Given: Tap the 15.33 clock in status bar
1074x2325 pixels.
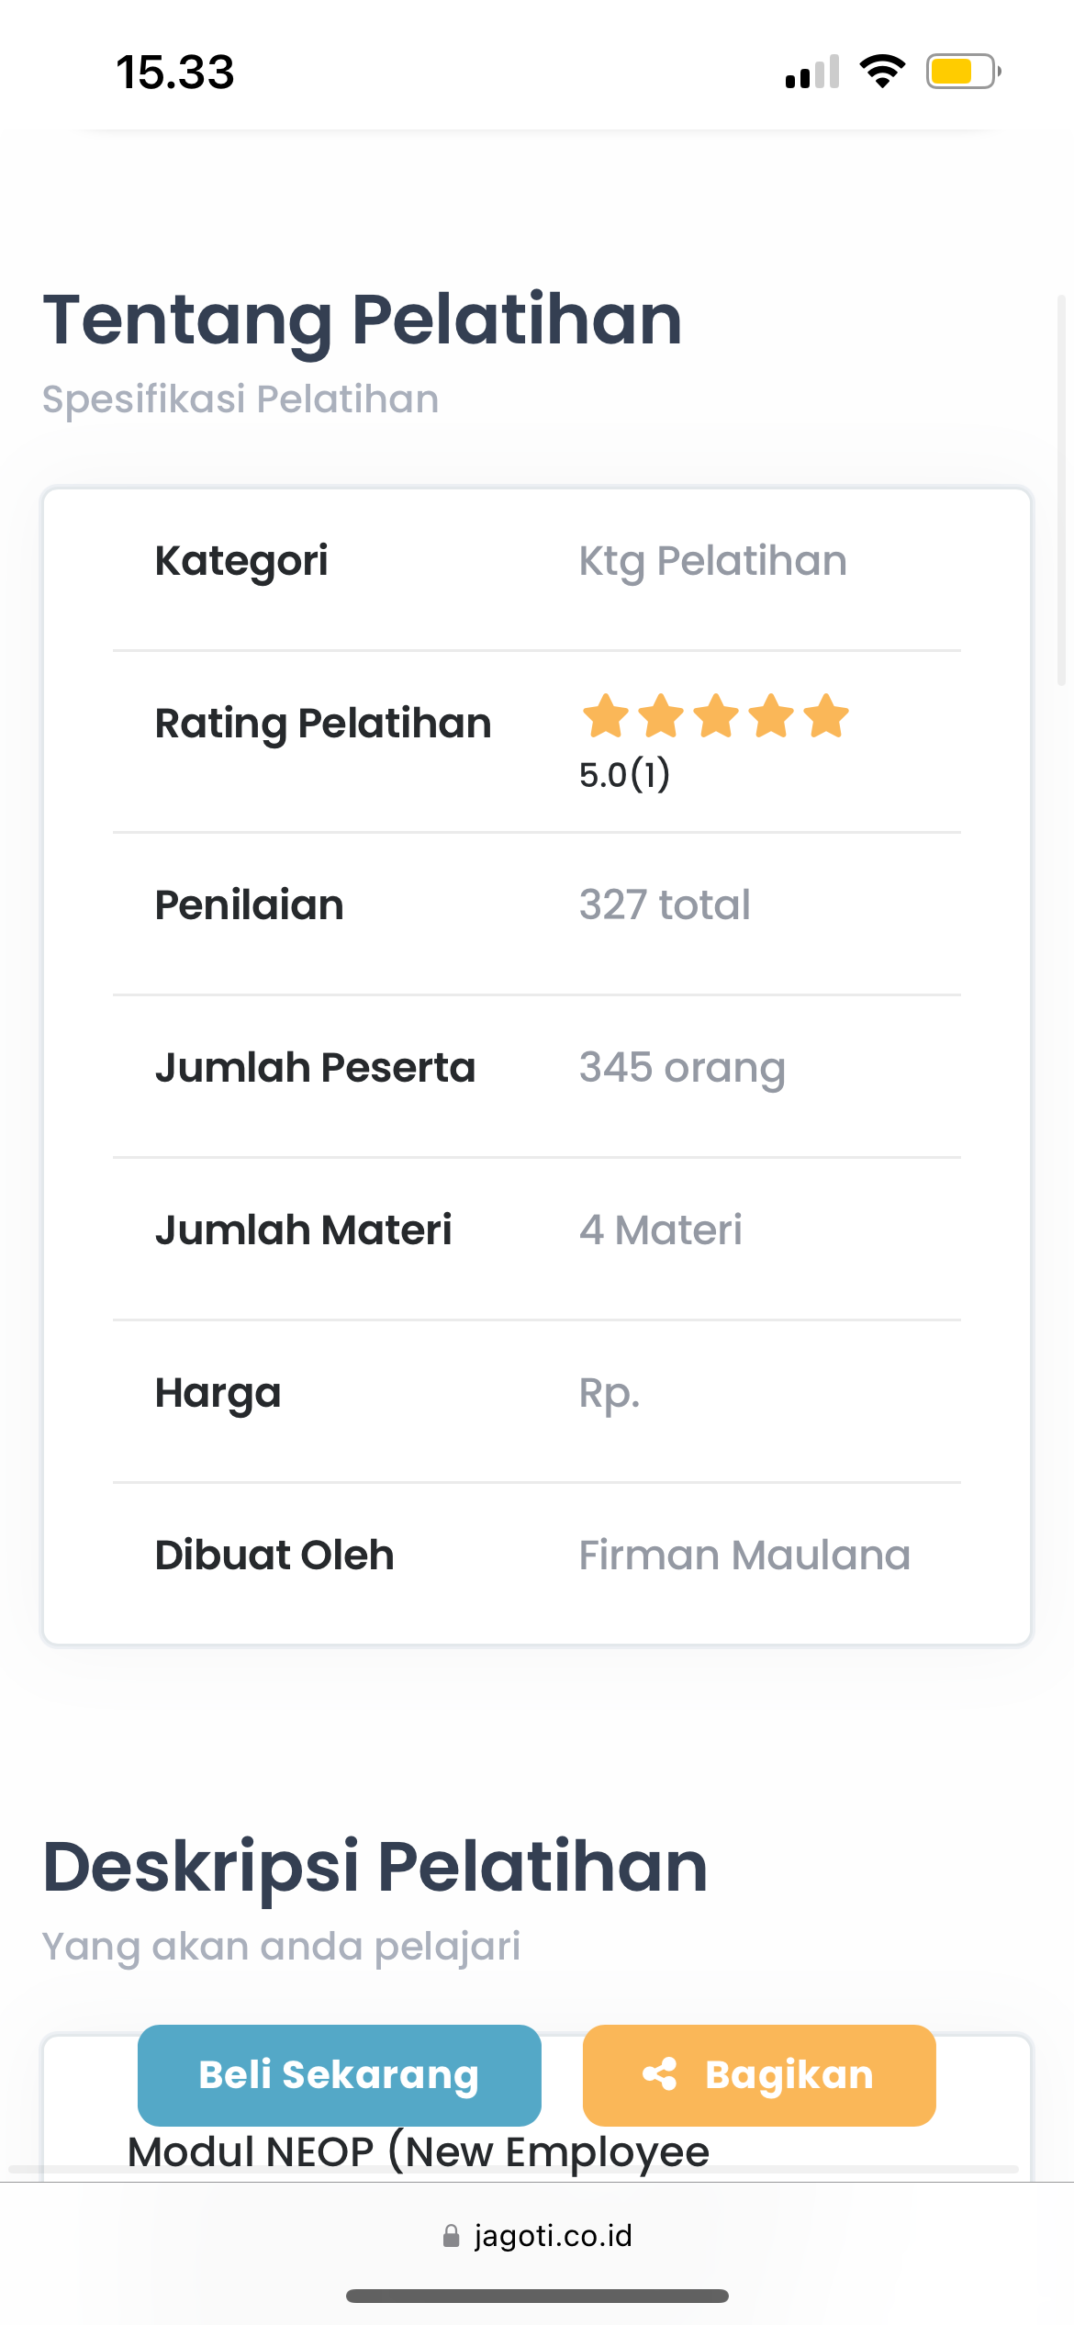Looking at the screenshot, I should [x=175, y=73].
